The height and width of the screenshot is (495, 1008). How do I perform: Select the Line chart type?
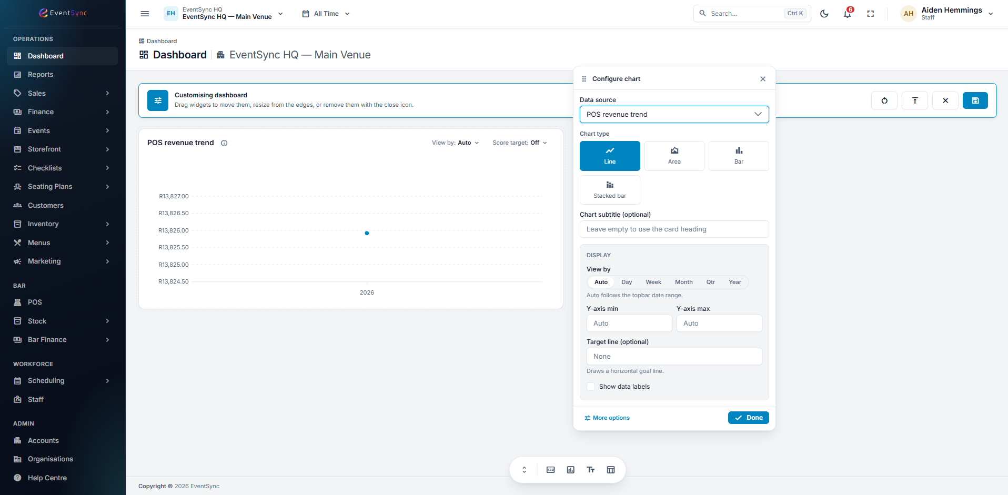[610, 156]
